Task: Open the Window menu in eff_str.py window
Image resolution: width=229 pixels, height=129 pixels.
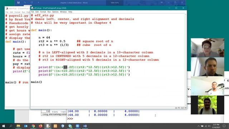Action: click(63, 12)
